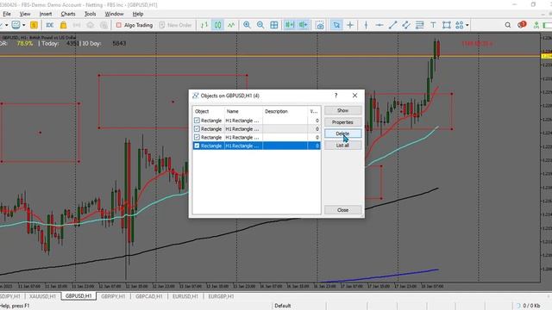Screen dimensions: 552x310
Task: Click the Description column header
Action: 285,111
